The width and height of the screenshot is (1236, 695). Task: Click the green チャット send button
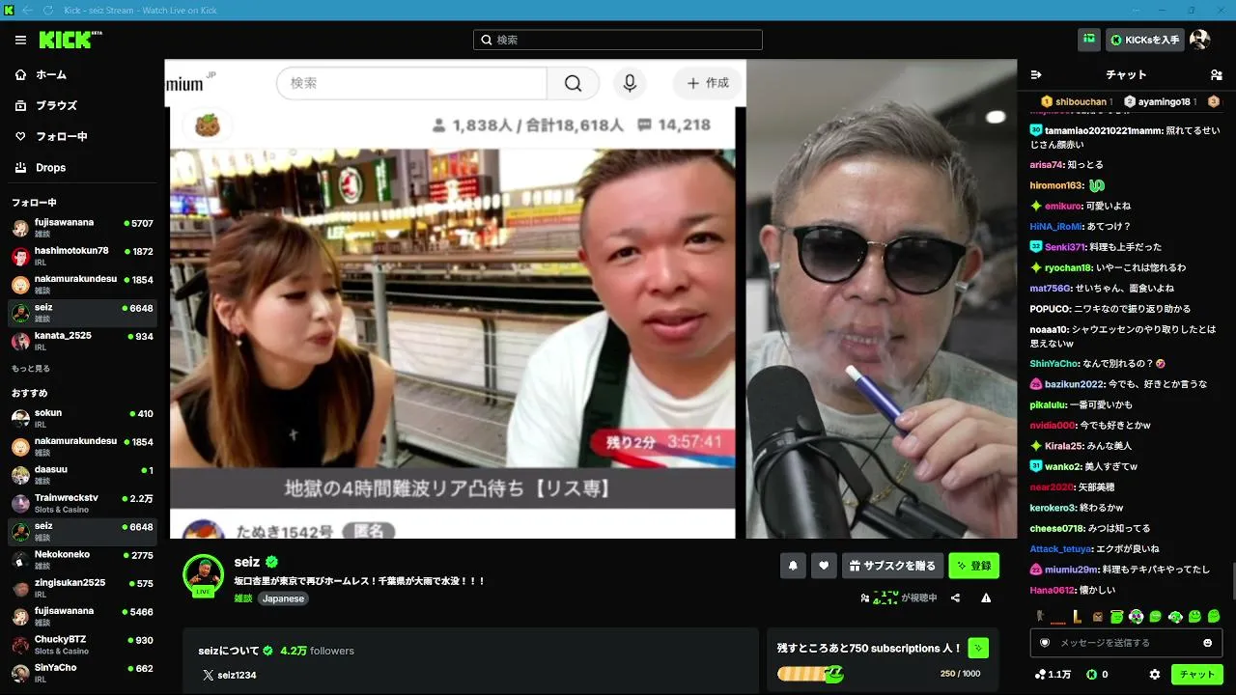(1197, 675)
